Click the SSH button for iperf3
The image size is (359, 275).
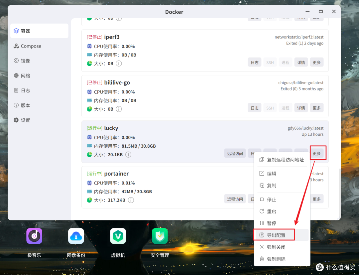tap(270, 62)
